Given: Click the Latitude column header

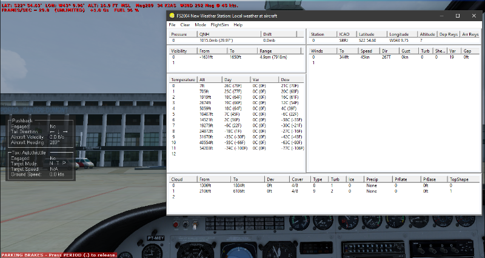Looking at the screenshot, I should (x=372, y=35).
